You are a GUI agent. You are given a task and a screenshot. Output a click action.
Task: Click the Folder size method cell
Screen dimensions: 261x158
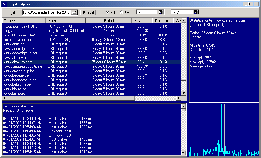[x=56, y=35]
